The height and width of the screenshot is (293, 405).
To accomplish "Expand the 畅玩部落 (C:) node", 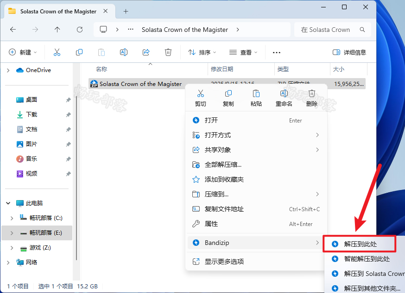I will point(12,218).
